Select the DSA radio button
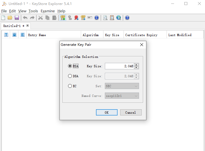Viewport: 205px width, 151px height. coord(70,76)
